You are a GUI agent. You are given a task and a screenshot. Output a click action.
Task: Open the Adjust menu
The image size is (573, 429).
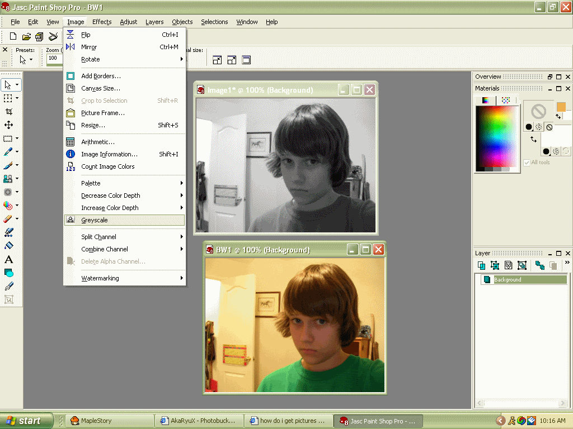point(129,22)
